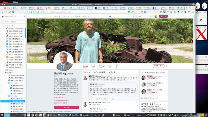Screen dimensions: 208x117
Task: Follow Nobuyo Yagi suggested user
Action: pyautogui.click(x=152, y=85)
